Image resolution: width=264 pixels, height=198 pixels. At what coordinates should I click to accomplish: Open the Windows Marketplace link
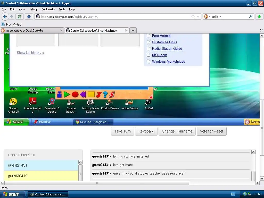point(169,61)
